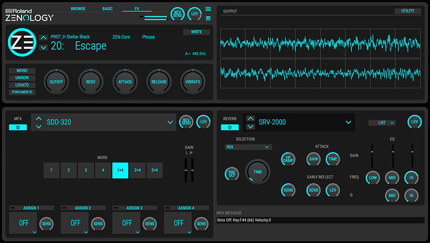Click the ASSIGN 1 SENS knob
430x243 pixels.
[x=46, y=224]
